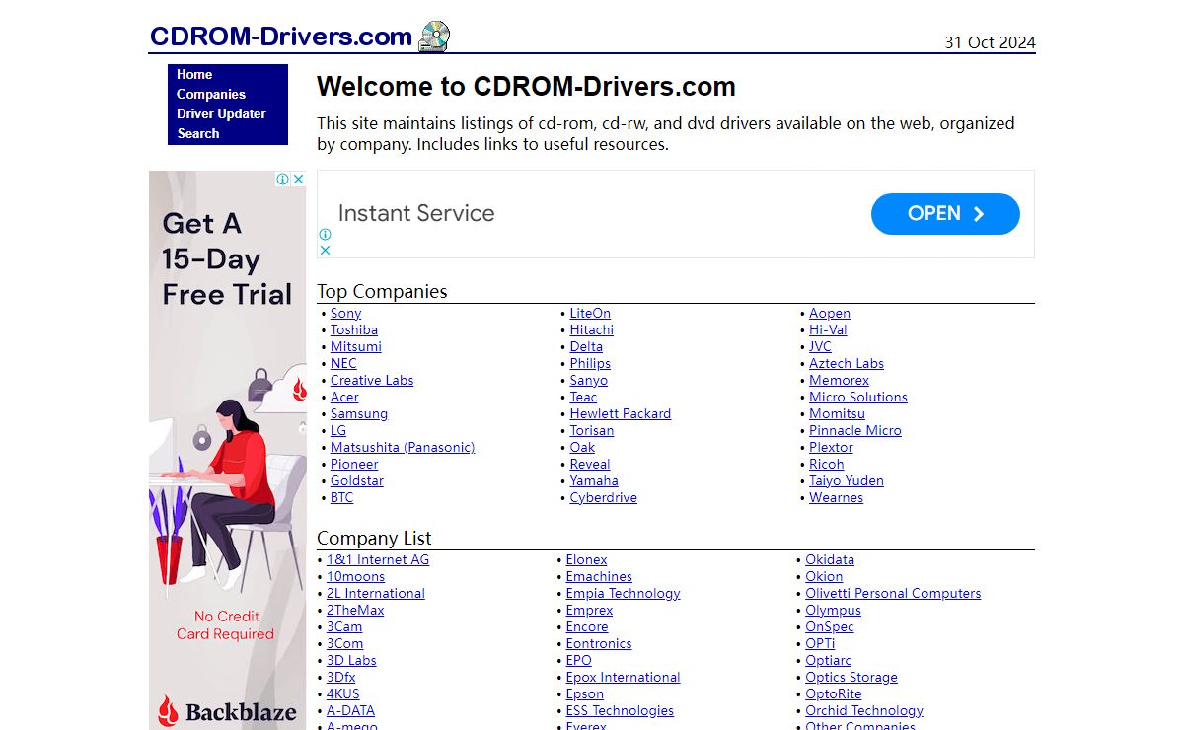The height and width of the screenshot is (730, 1184).
Task: Open the Sony drivers link
Action: coord(346,313)
